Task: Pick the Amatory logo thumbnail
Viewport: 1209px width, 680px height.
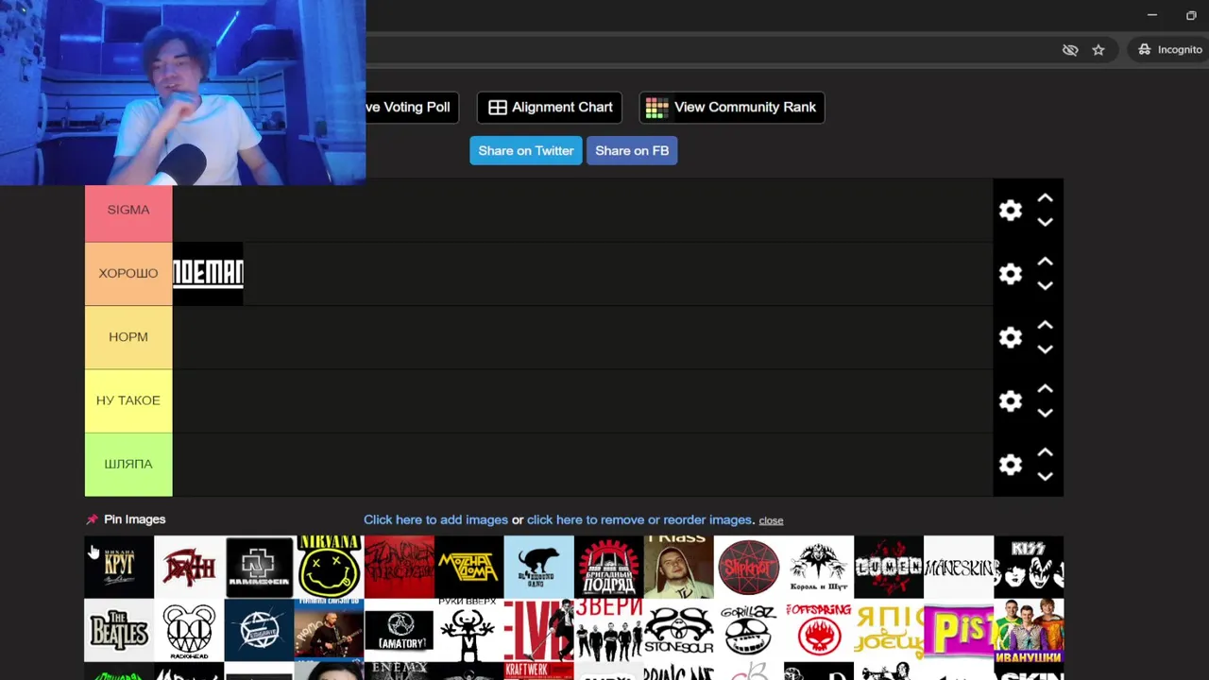Action: pyautogui.click(x=399, y=630)
